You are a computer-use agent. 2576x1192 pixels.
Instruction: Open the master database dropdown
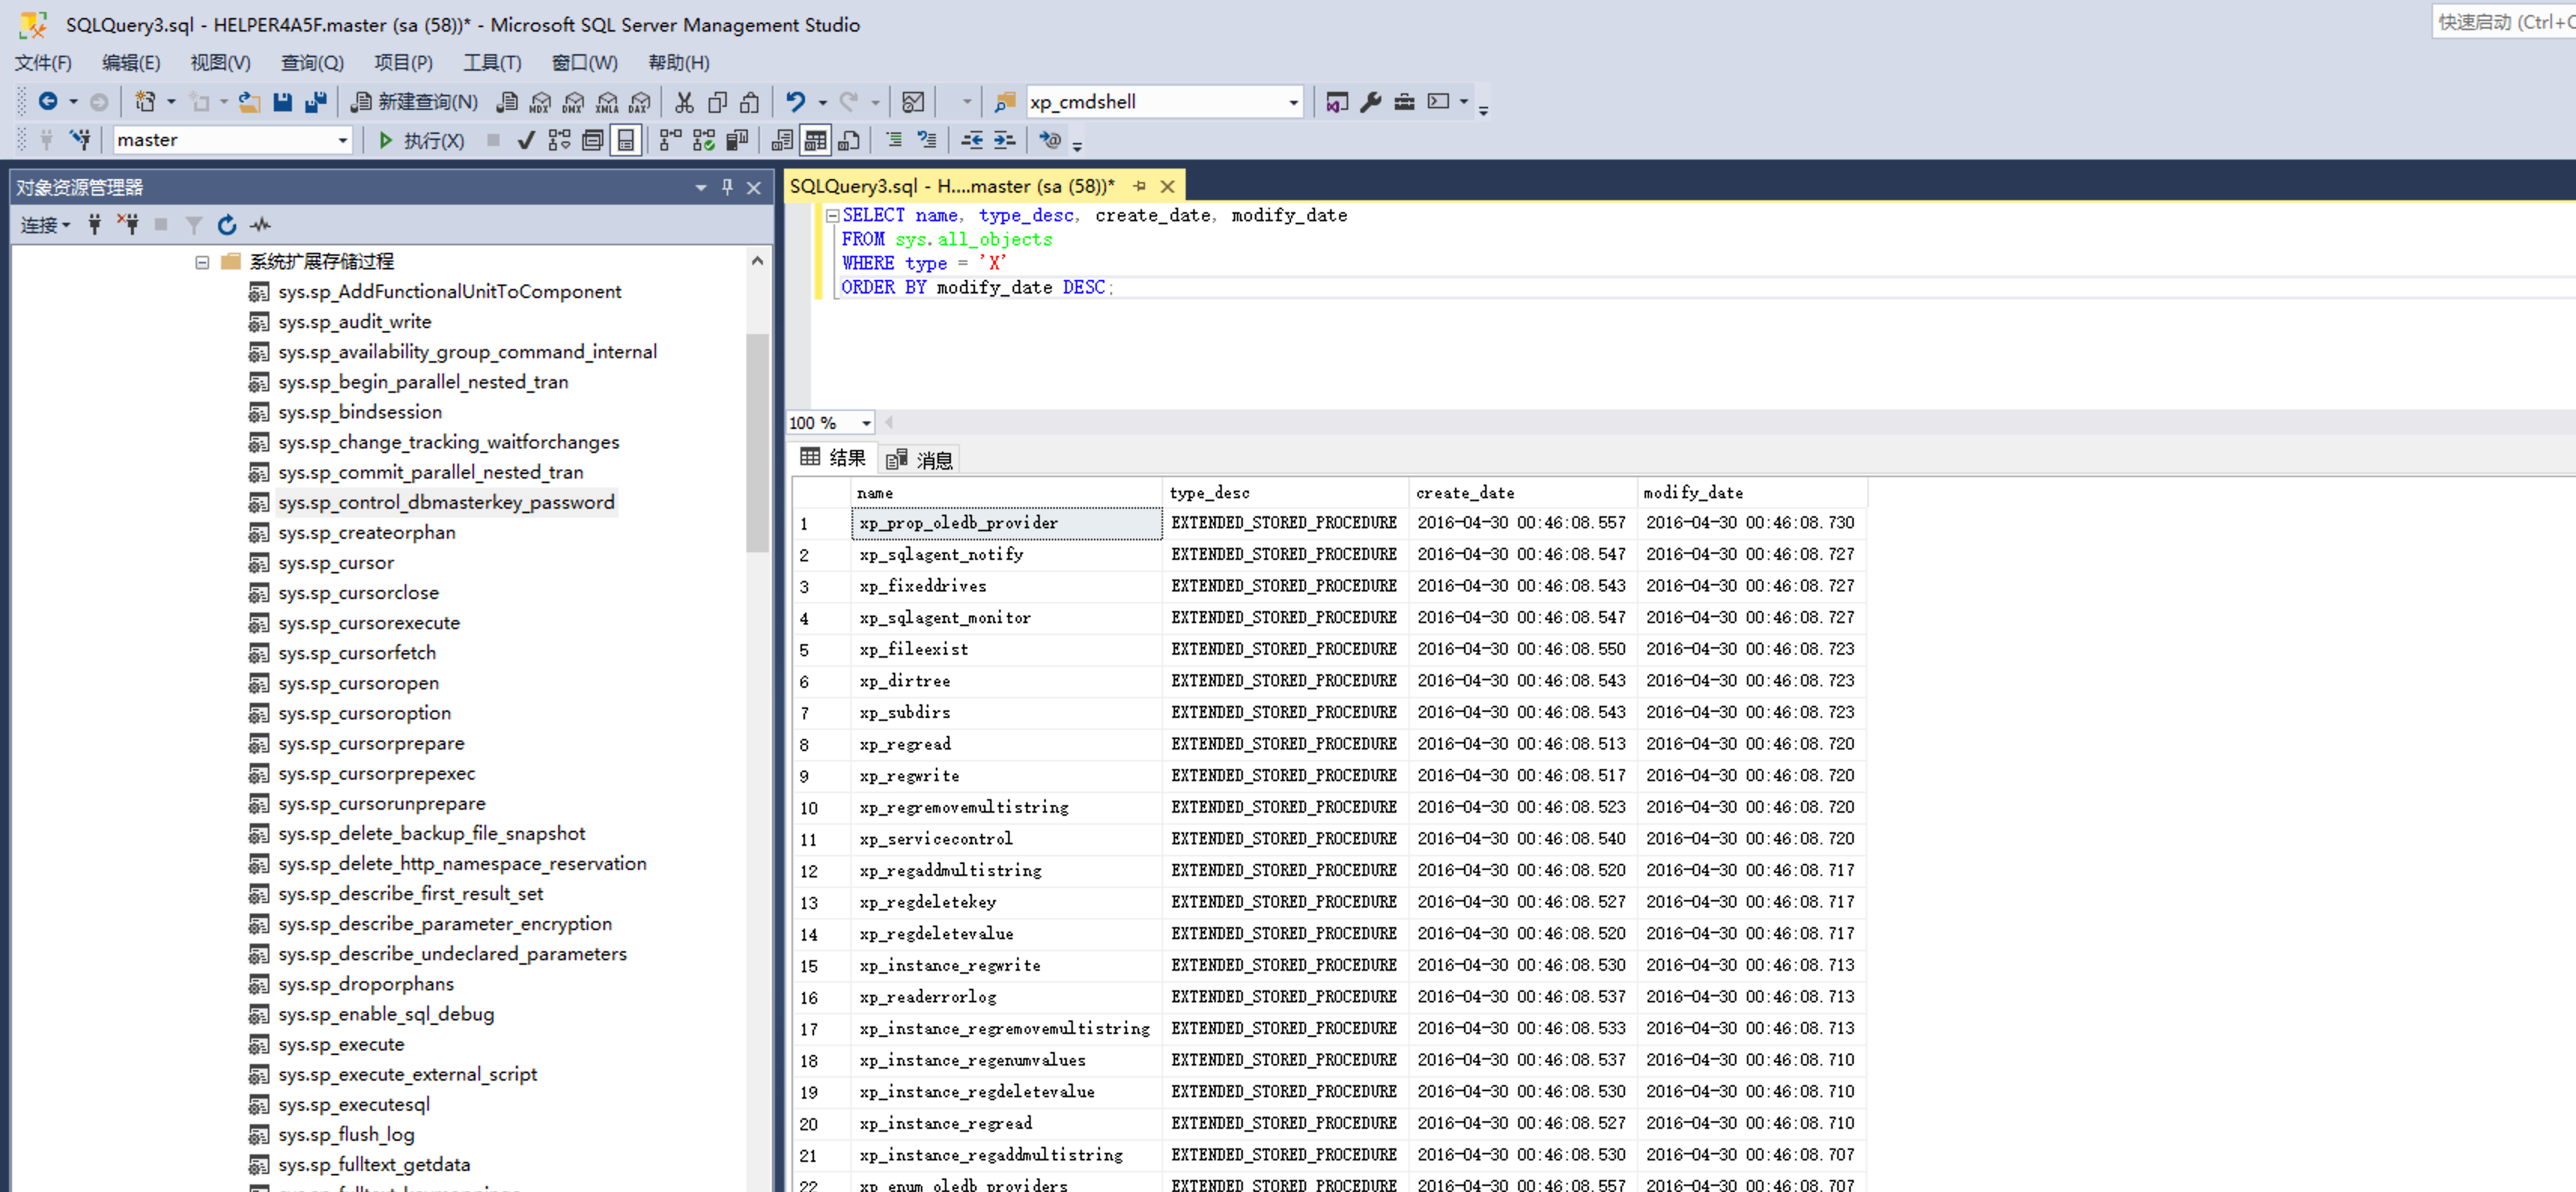point(343,141)
